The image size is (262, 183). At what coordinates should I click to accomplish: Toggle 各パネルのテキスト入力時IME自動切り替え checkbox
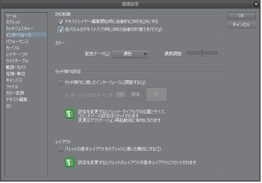click(61, 29)
